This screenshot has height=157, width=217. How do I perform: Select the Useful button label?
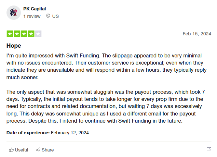click(x=21, y=150)
